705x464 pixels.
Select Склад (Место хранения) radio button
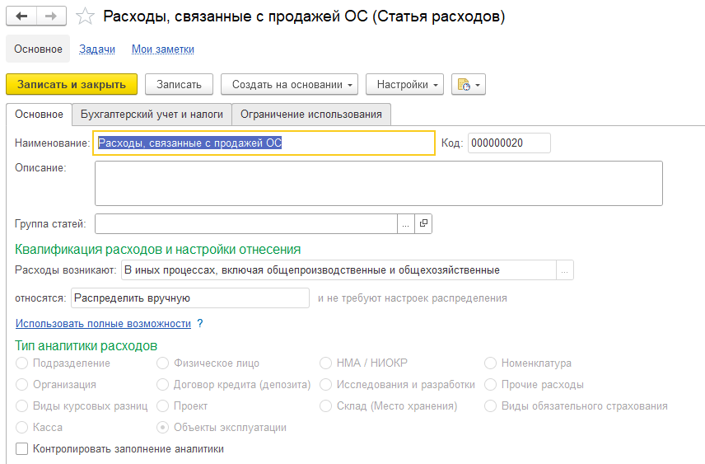coord(325,406)
